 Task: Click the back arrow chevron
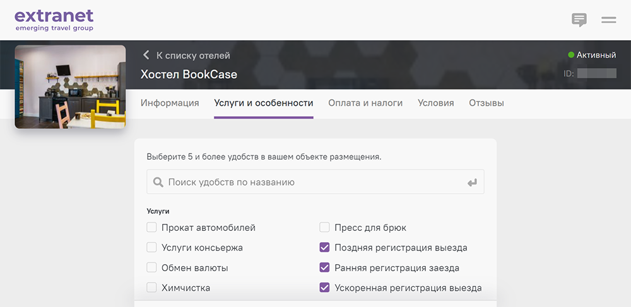point(146,55)
